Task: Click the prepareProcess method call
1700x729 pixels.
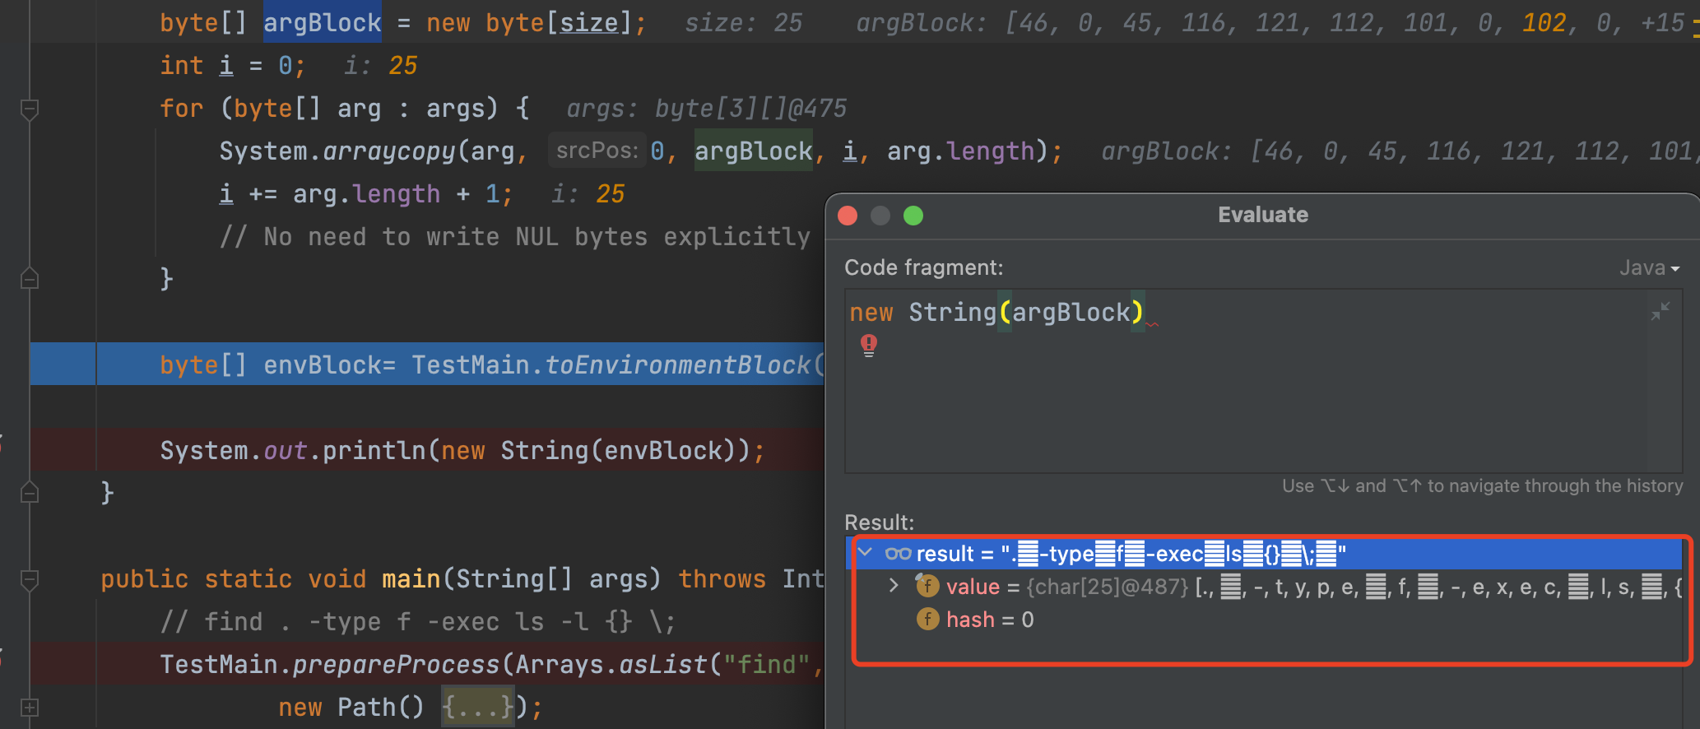Action: [397, 664]
